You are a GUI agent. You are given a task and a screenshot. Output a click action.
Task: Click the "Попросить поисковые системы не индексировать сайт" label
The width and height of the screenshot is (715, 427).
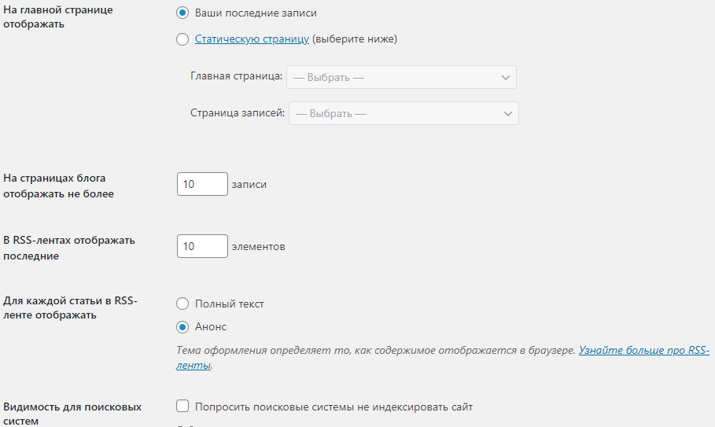click(334, 407)
